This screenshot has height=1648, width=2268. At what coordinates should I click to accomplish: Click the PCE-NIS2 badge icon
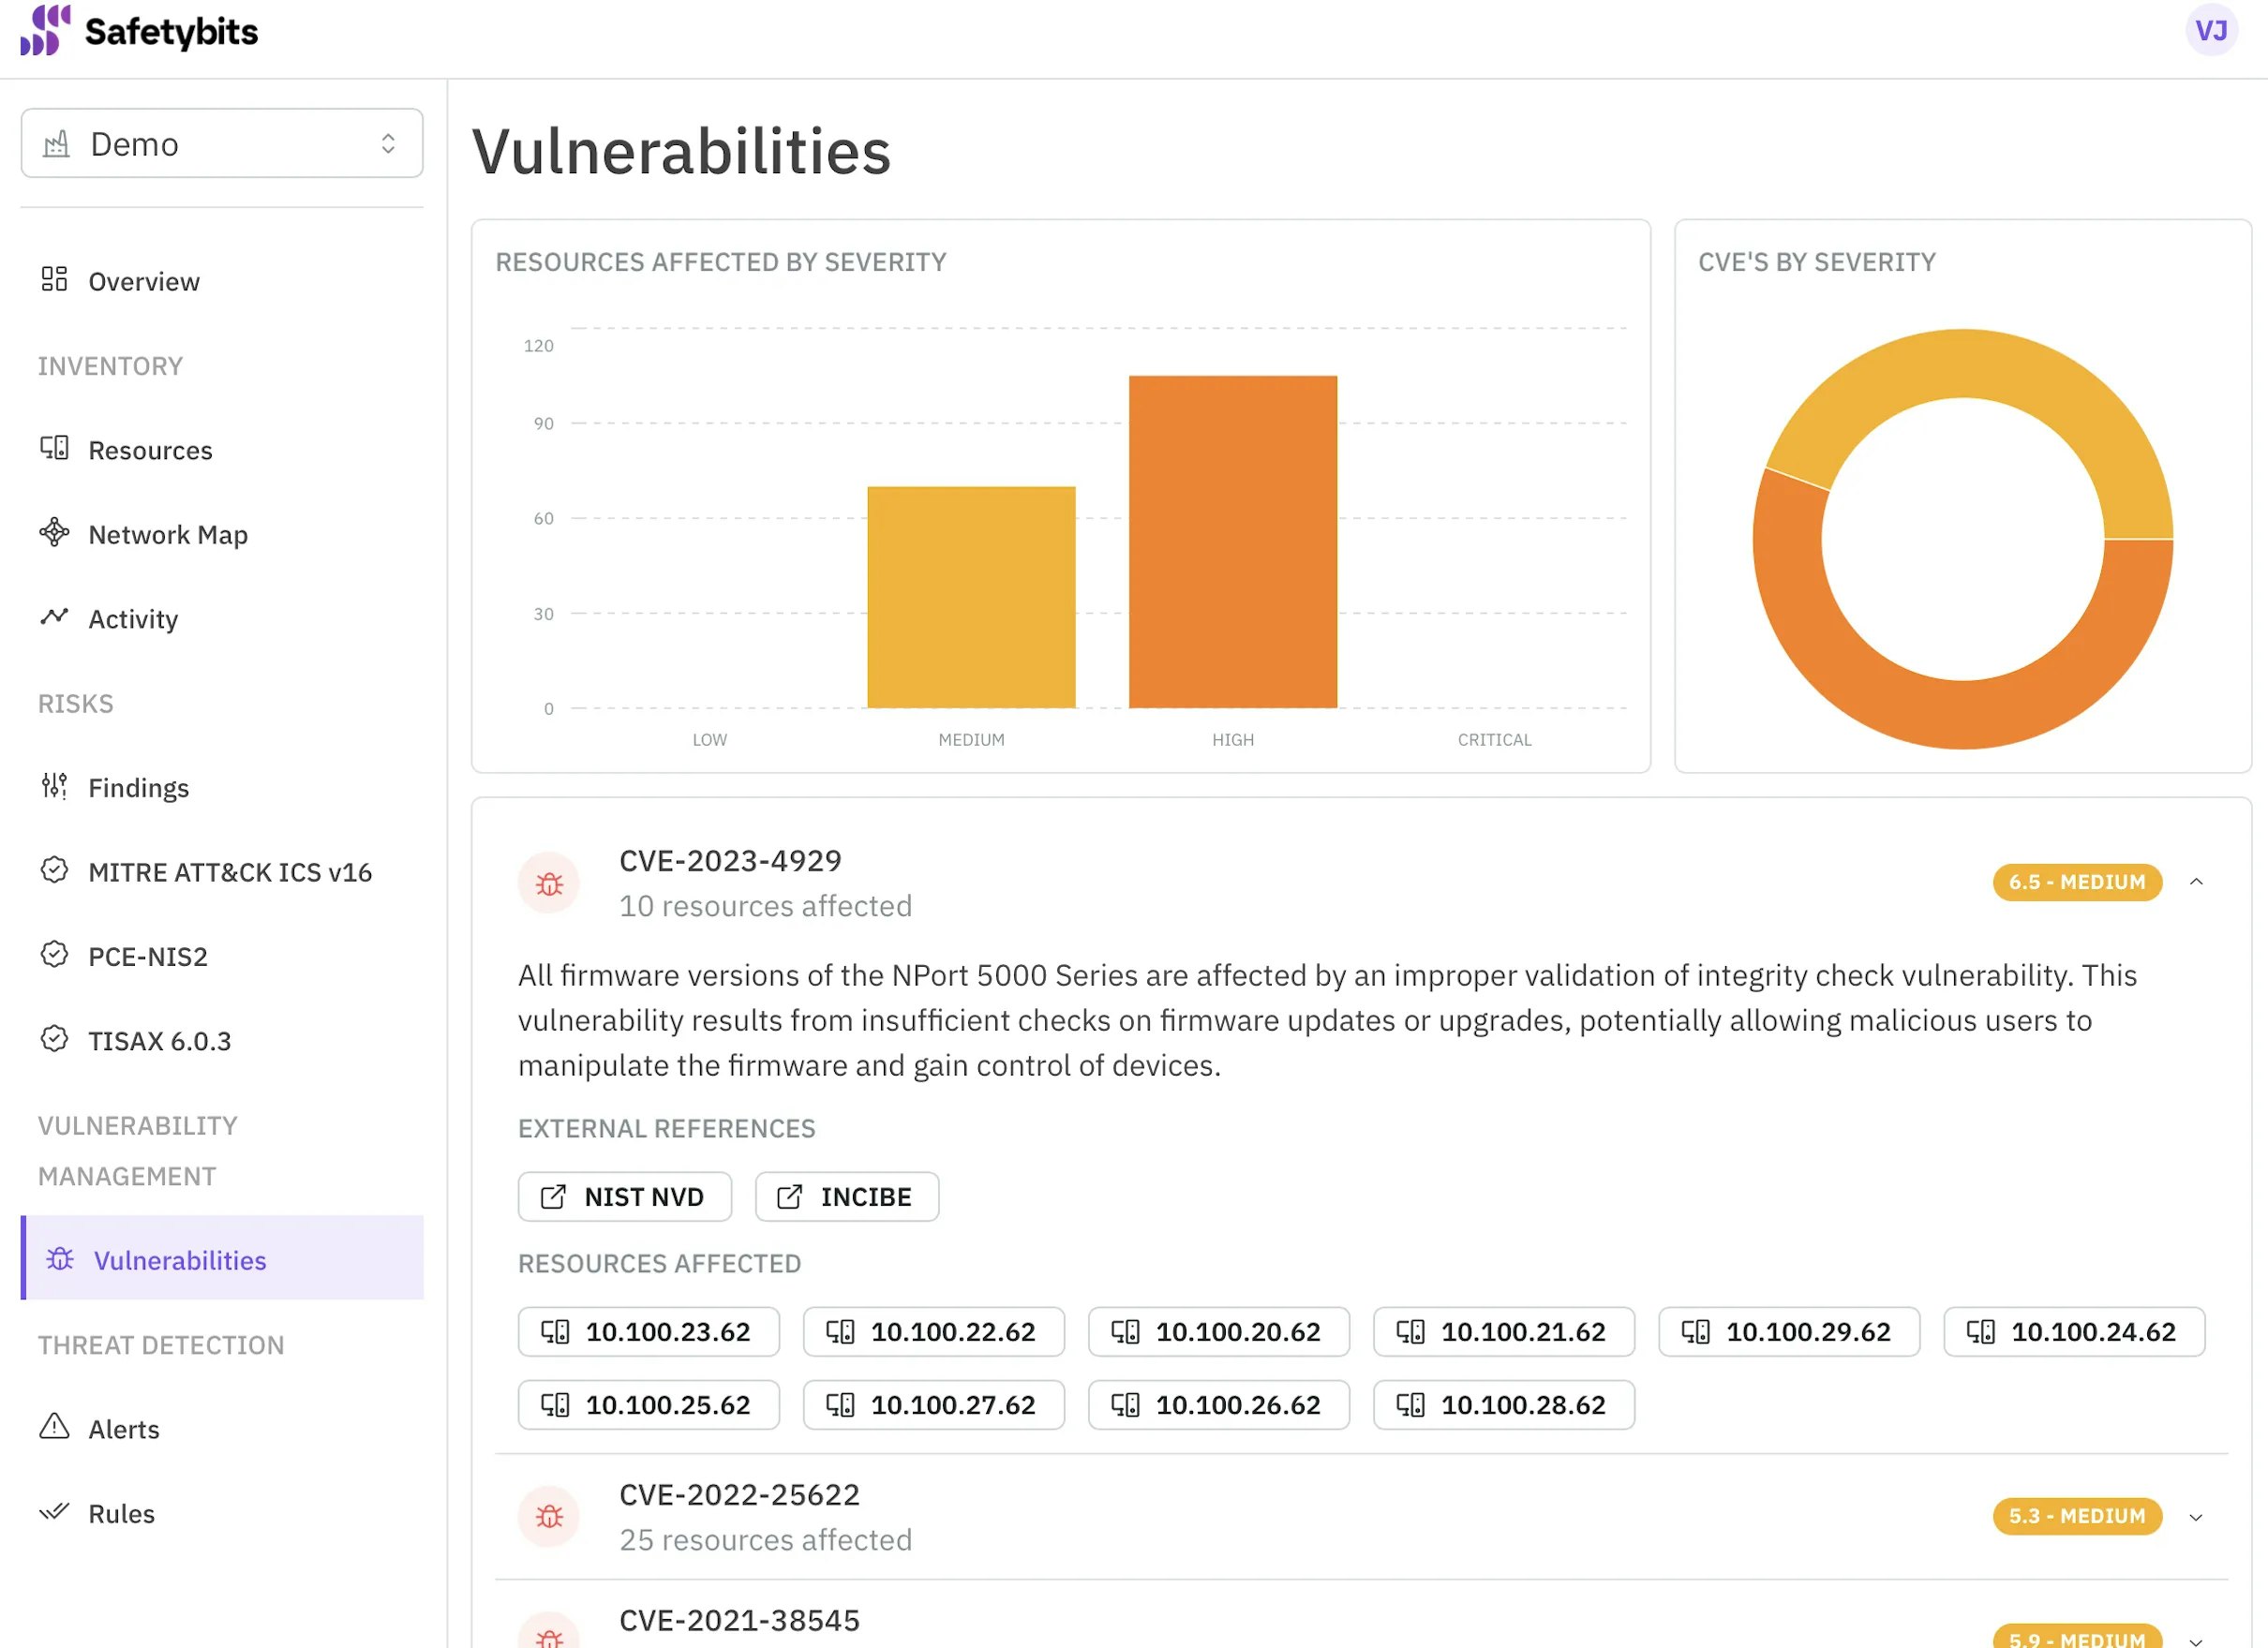tap(54, 955)
